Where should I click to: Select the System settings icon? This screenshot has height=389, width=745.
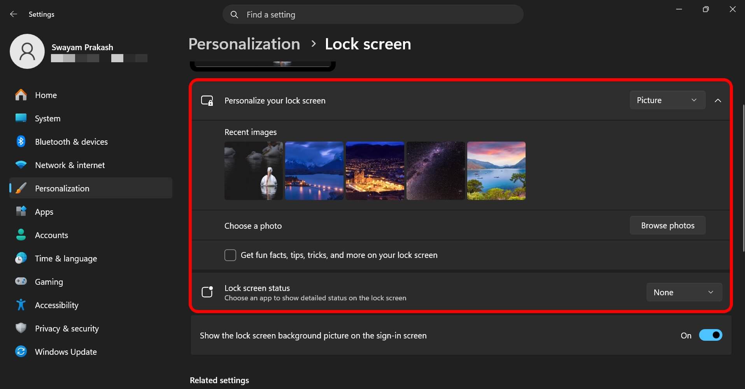[x=47, y=118]
